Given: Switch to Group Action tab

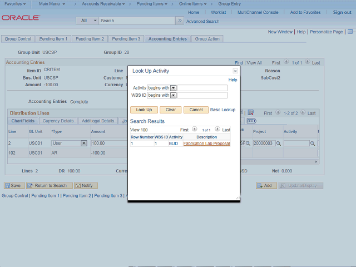Looking at the screenshot, I should click(x=207, y=39).
